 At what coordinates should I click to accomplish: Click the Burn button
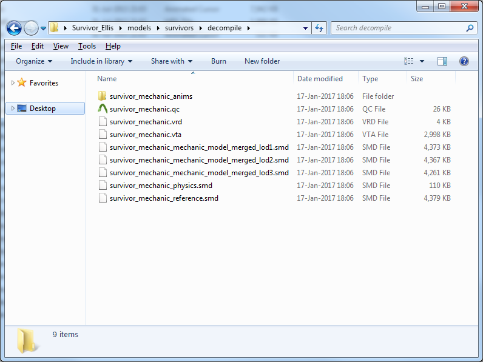[x=218, y=61]
